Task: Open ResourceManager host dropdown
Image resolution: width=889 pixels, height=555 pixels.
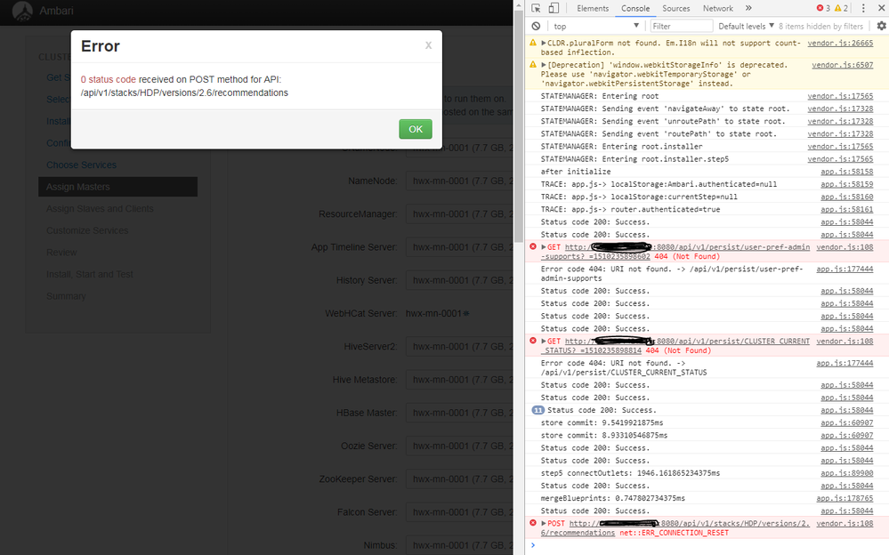Action: click(x=459, y=214)
